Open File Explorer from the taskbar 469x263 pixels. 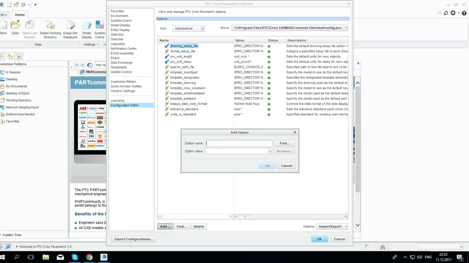(x=45, y=257)
